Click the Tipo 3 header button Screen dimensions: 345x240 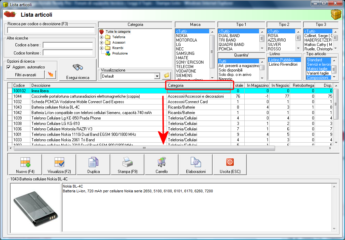pos(321,25)
